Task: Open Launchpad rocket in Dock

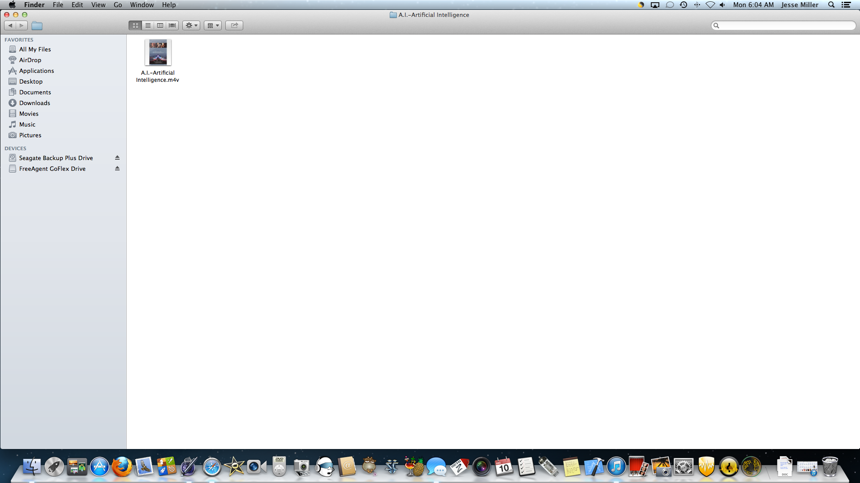Action: pyautogui.click(x=54, y=467)
